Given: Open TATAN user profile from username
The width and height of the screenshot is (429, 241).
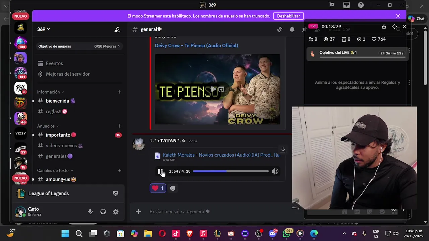Looking at the screenshot, I should click(168, 141).
